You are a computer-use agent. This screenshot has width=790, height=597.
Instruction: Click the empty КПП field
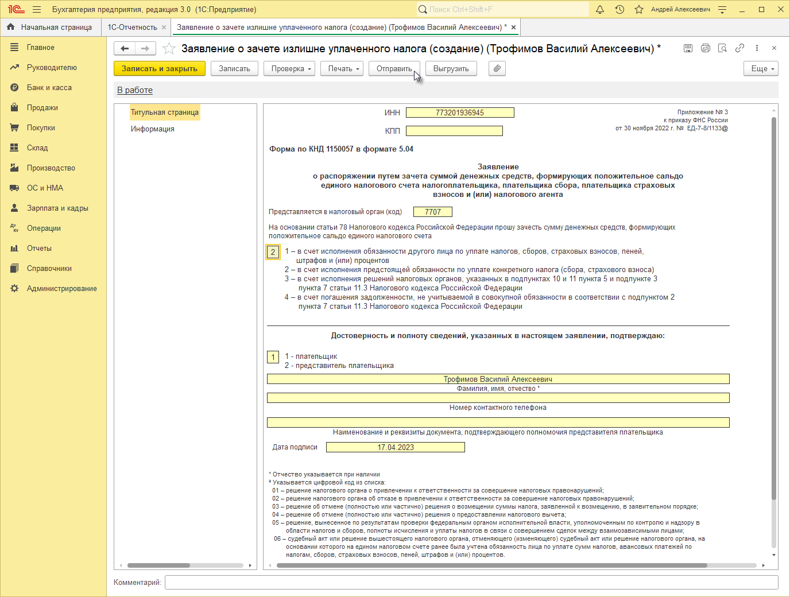click(454, 131)
